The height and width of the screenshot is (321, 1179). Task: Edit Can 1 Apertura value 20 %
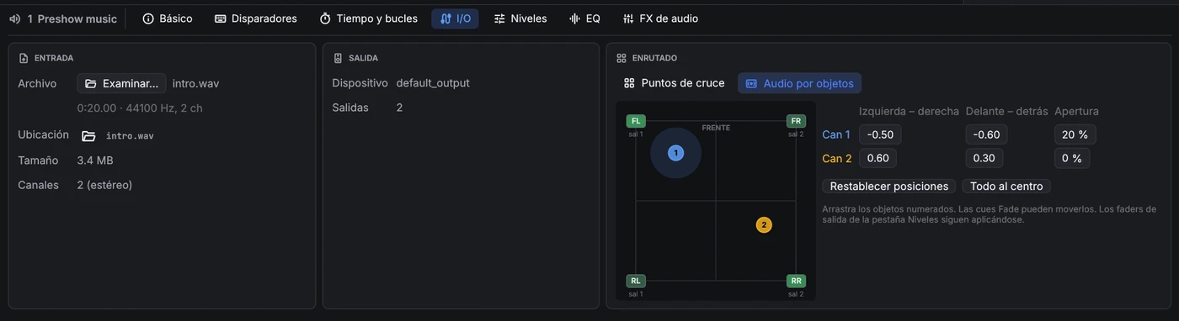pyautogui.click(x=1075, y=134)
